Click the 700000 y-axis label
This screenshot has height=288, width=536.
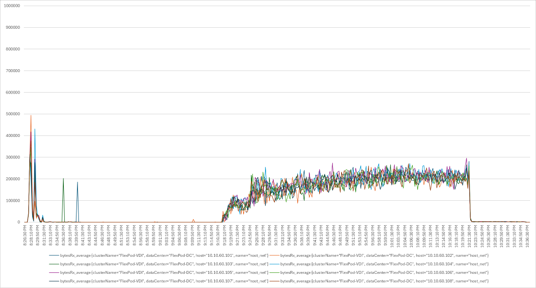click(13, 71)
